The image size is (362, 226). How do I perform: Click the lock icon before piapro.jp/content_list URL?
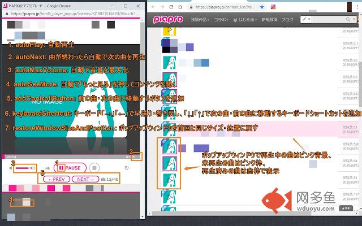[x=191, y=7]
